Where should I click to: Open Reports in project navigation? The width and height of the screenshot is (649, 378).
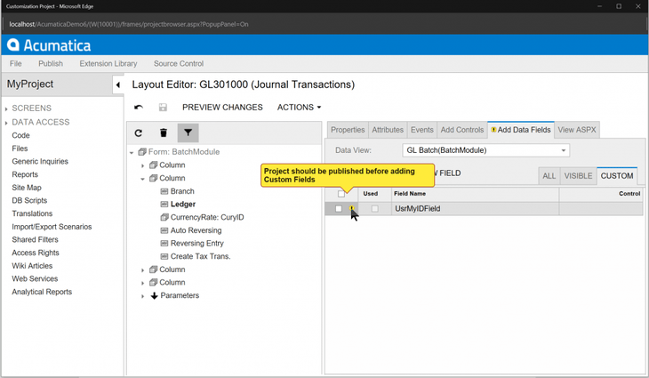(25, 174)
